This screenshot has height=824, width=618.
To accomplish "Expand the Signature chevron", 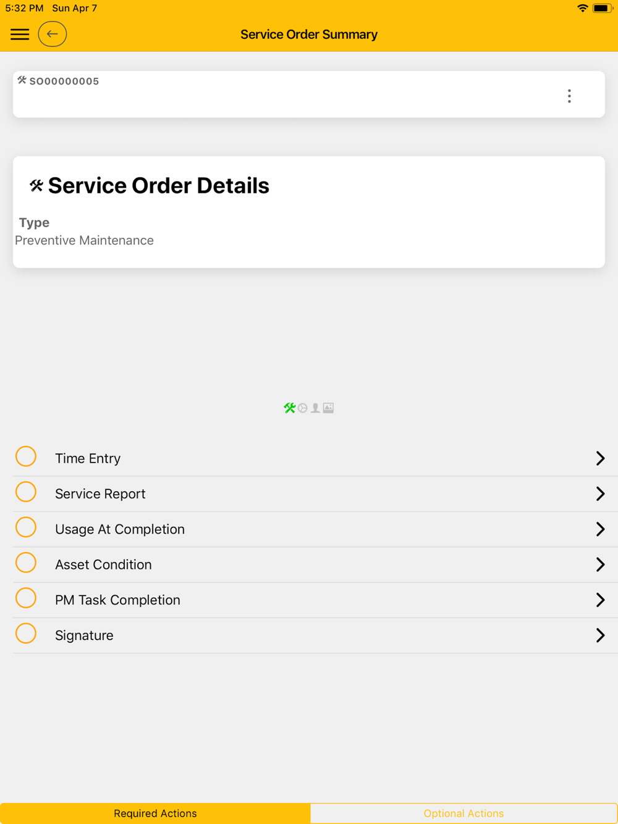I will [599, 636].
